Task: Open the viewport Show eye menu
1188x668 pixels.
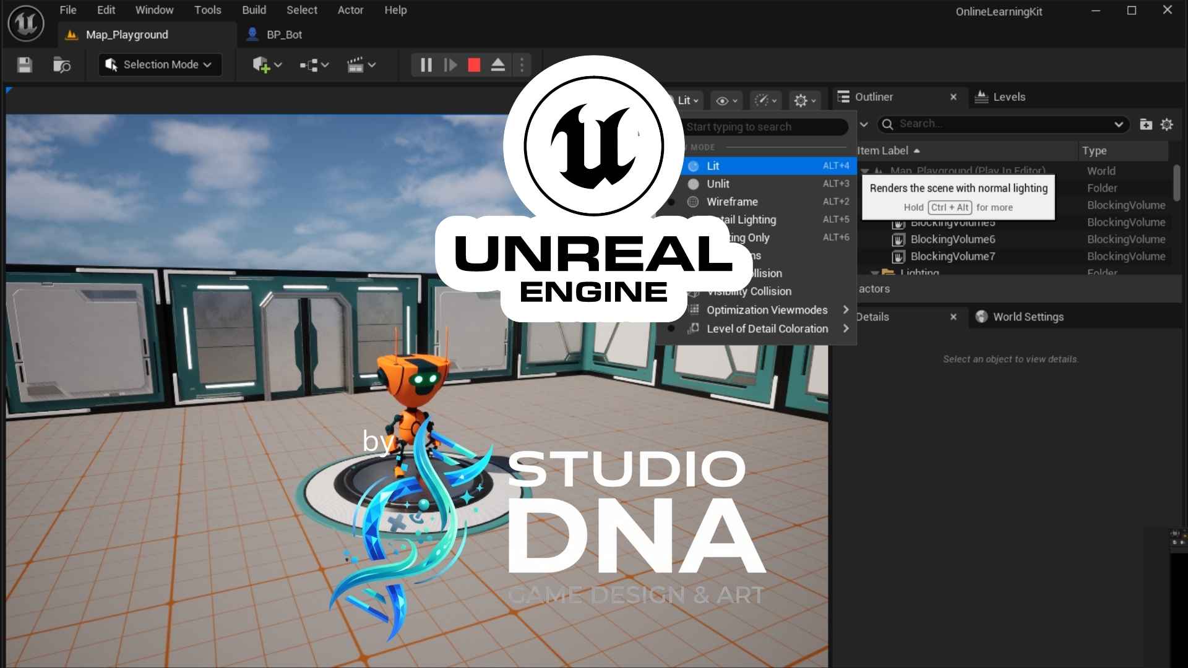Action: point(726,101)
